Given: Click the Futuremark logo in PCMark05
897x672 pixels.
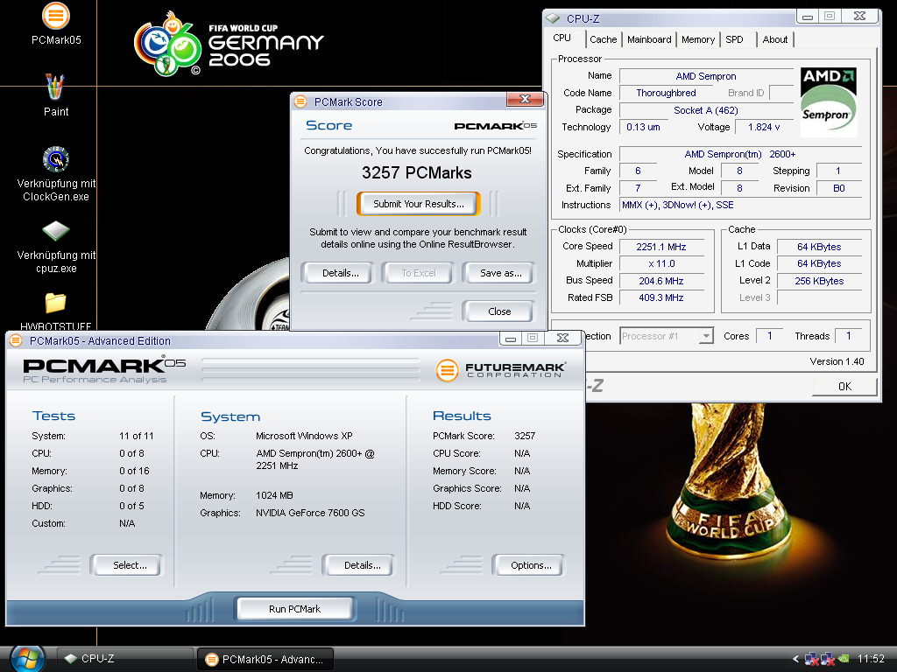Looking at the screenshot, I should [500, 370].
